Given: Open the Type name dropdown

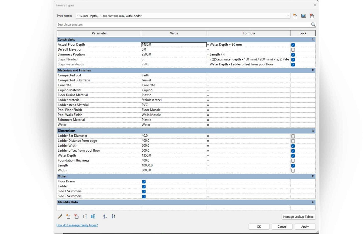Looking at the screenshot, I should [x=288, y=16].
